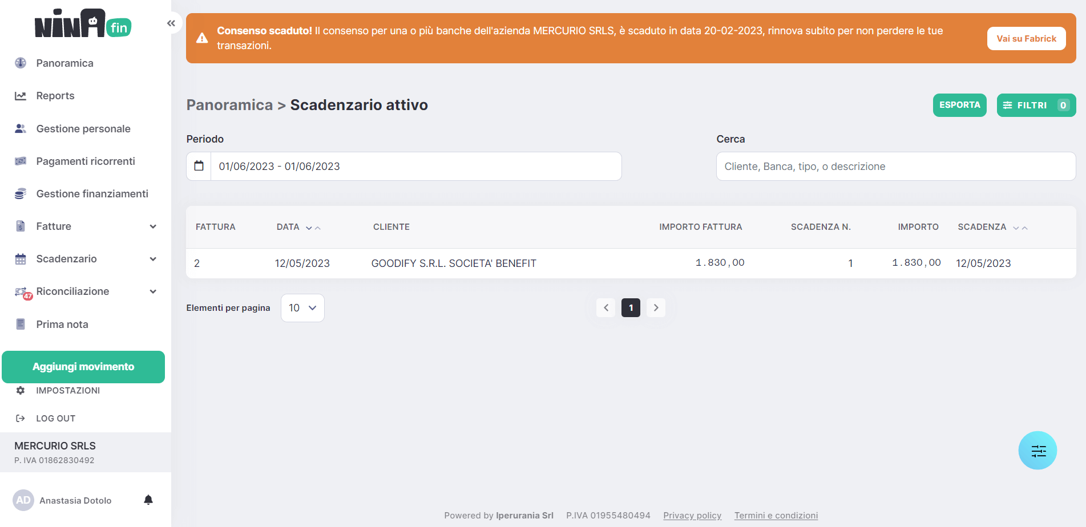Open the FILTRI panel
Viewport: 1086px width, 527px height.
[1035, 106]
